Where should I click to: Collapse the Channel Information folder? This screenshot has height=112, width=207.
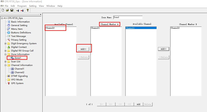[x=5, y=65]
